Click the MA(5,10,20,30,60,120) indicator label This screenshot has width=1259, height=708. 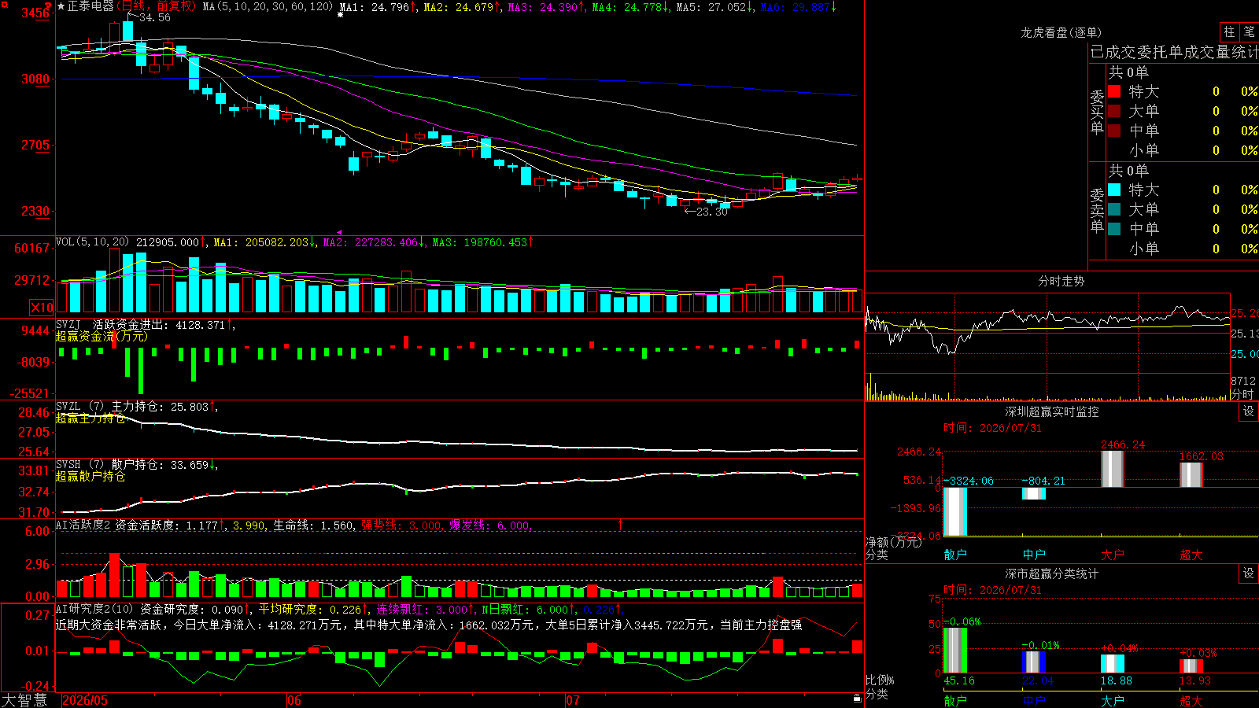pyautogui.click(x=268, y=6)
